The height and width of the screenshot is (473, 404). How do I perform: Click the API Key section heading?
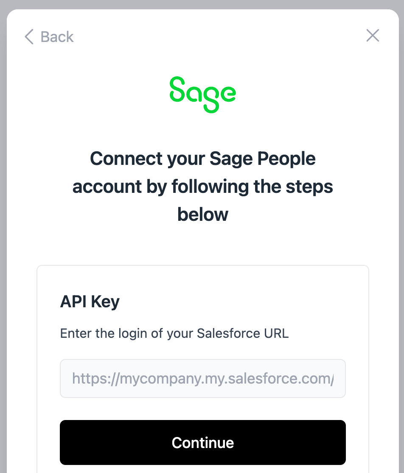90,302
